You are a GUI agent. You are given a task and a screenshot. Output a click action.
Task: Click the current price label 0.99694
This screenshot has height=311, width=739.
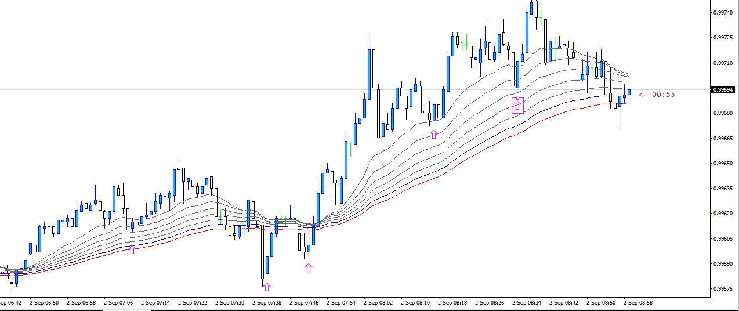click(x=724, y=90)
